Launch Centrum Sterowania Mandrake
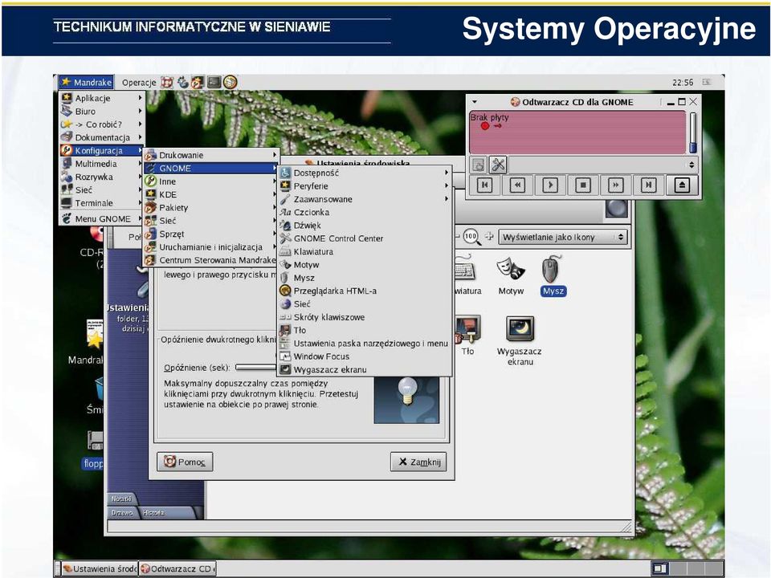The image size is (771, 578). pos(211,260)
